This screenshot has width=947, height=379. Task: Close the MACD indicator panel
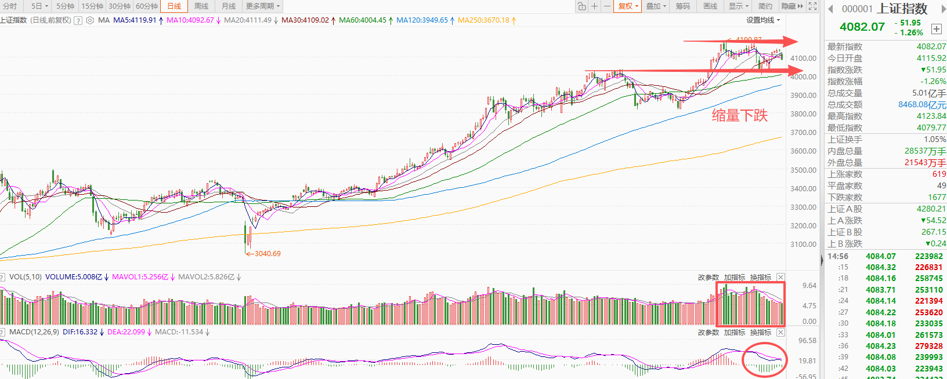point(780,333)
